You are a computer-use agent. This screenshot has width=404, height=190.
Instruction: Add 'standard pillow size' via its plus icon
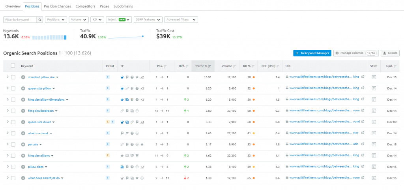point(23,77)
